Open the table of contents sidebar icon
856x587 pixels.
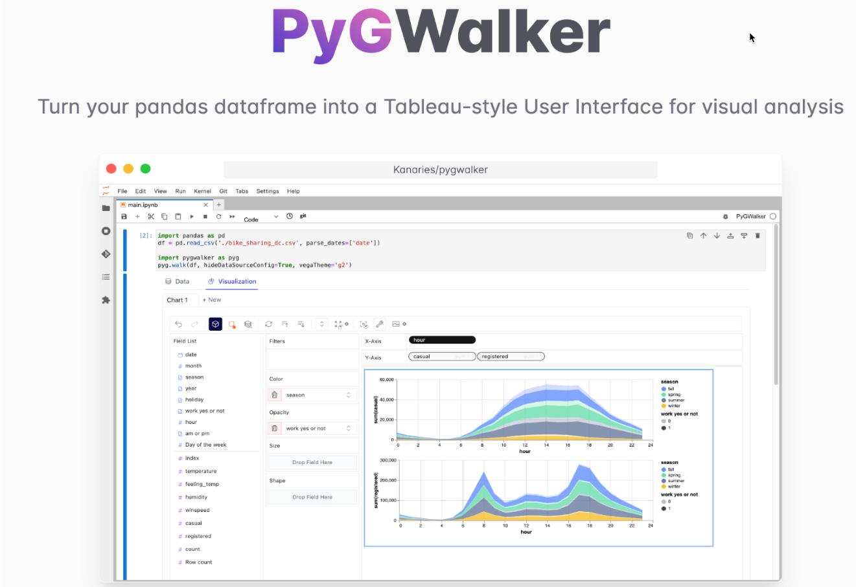pos(106,277)
